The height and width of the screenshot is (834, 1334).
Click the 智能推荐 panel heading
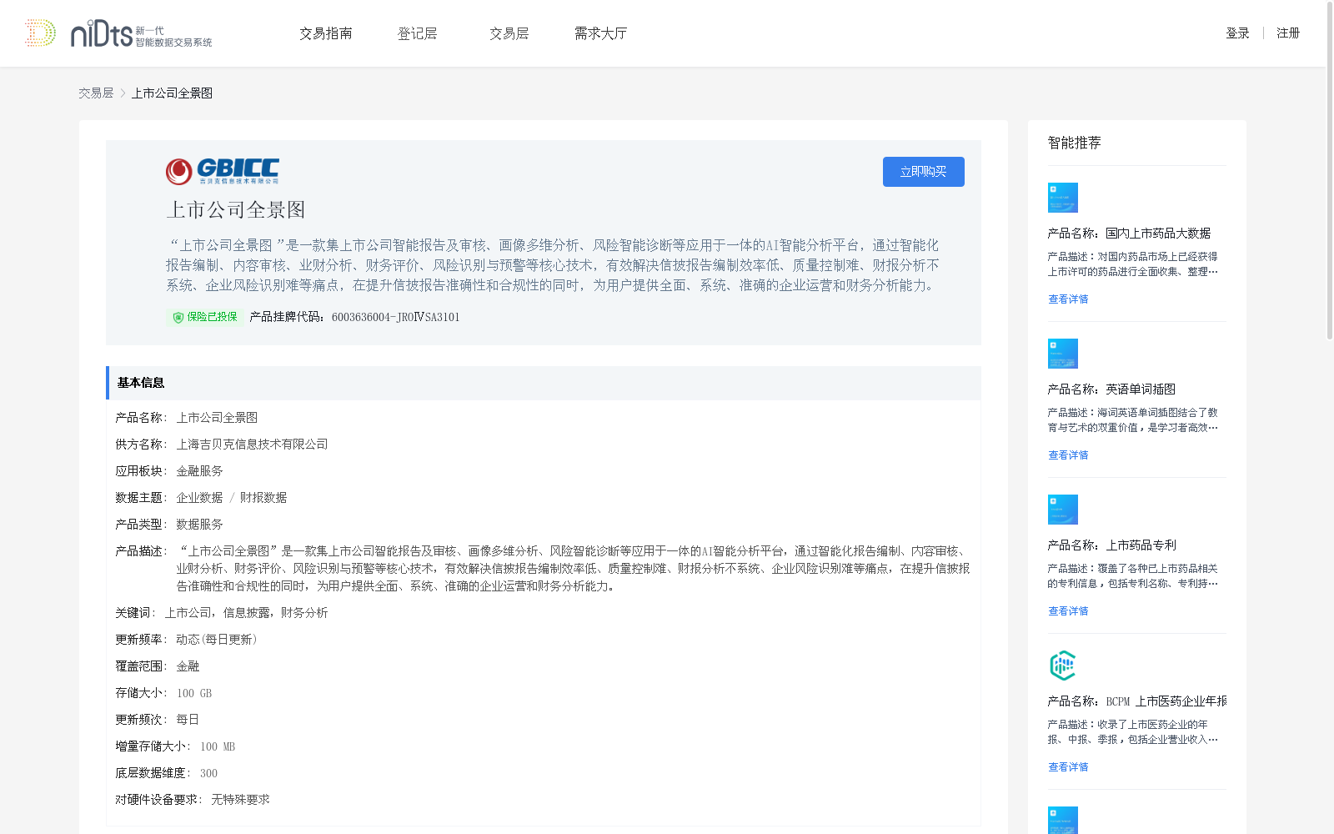1074,143
